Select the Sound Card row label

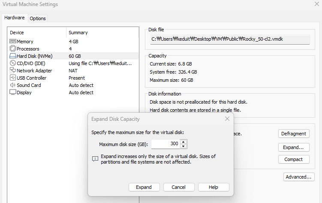click(29, 85)
